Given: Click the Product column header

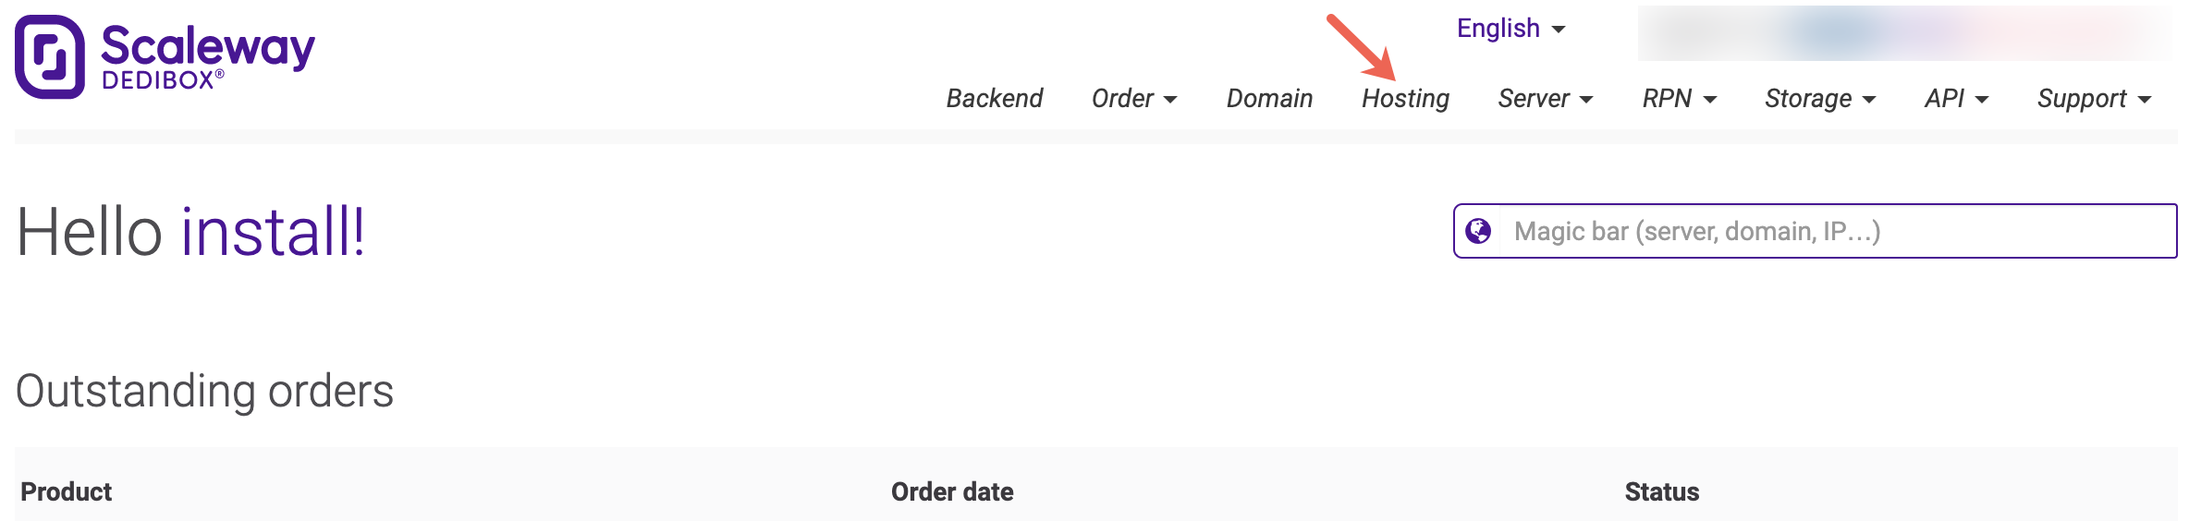Looking at the screenshot, I should pos(67,491).
